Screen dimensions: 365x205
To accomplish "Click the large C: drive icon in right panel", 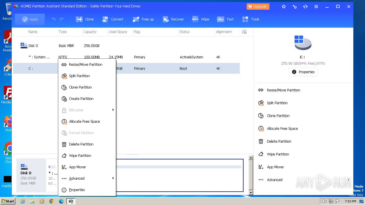I will [x=303, y=43].
